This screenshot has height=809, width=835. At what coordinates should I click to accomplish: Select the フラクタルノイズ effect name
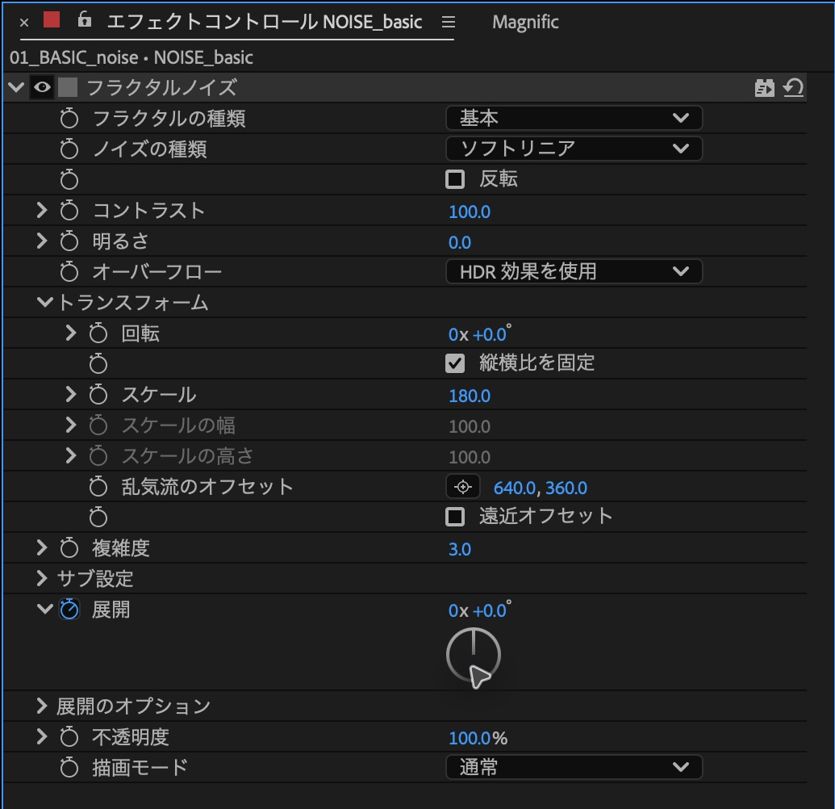point(161,87)
